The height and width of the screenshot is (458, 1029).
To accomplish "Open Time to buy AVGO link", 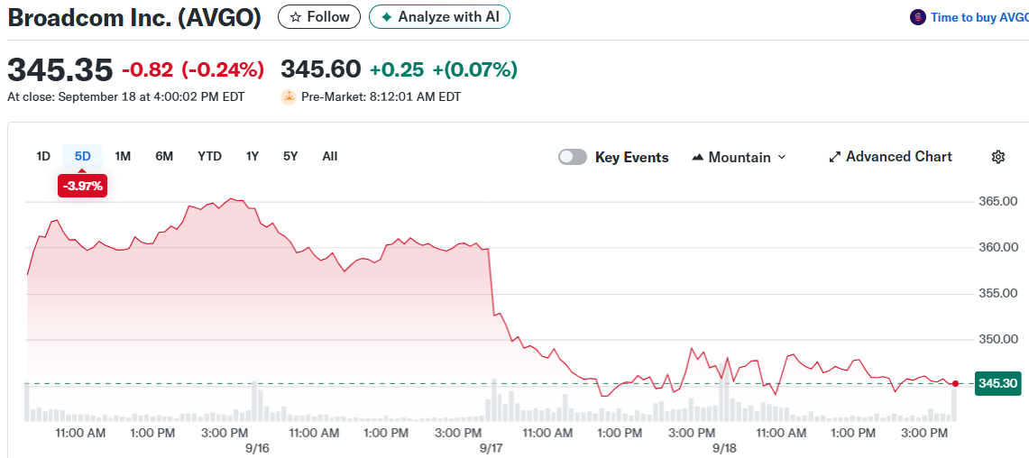I will tap(979, 18).
